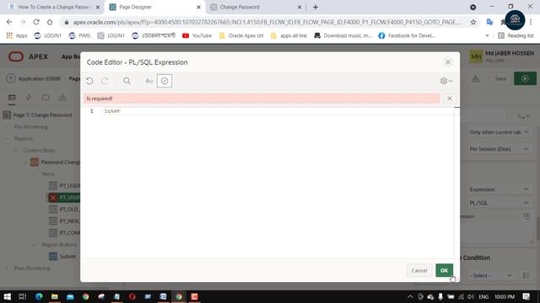Open Expression type dropdown
Viewport: 540px width, 303px height.
tap(499, 189)
